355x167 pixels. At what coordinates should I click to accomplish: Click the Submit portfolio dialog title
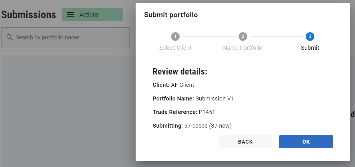(x=171, y=15)
